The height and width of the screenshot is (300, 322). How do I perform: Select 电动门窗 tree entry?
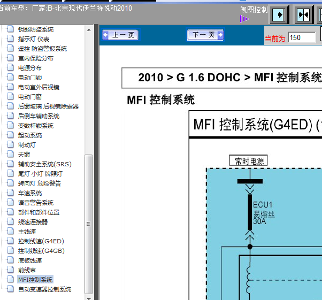(30, 97)
